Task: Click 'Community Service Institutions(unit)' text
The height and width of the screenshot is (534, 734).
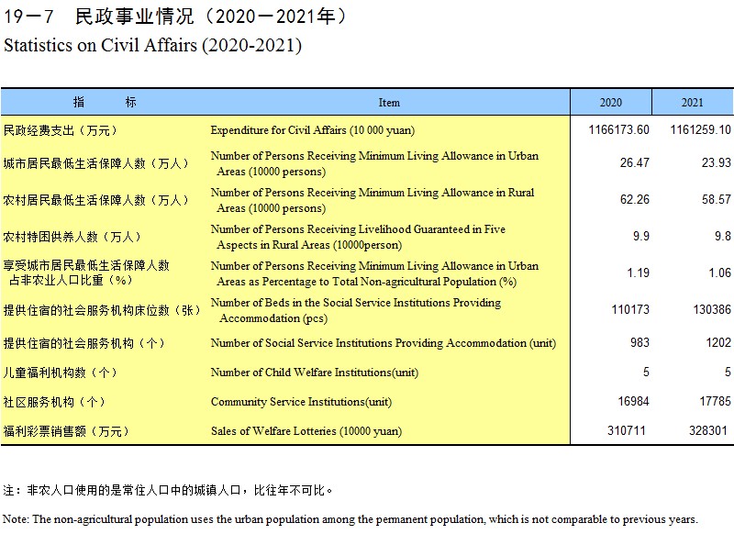Action: [302, 402]
